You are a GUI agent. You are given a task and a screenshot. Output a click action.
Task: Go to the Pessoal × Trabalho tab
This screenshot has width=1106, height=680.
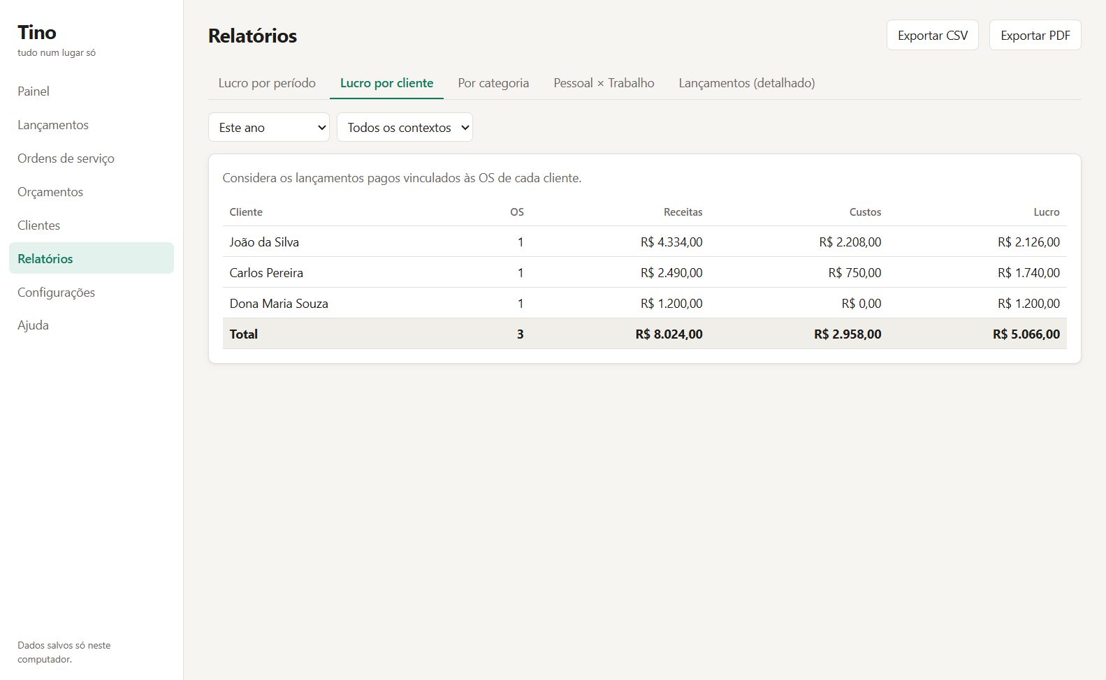pos(604,83)
